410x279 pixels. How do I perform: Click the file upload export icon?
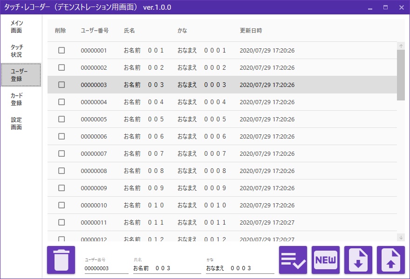click(x=390, y=260)
